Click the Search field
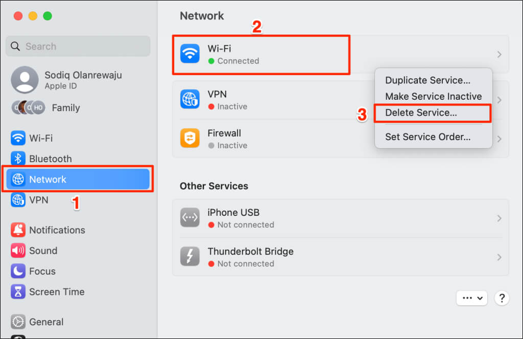Screen dimensions: 523x339 (78, 46)
